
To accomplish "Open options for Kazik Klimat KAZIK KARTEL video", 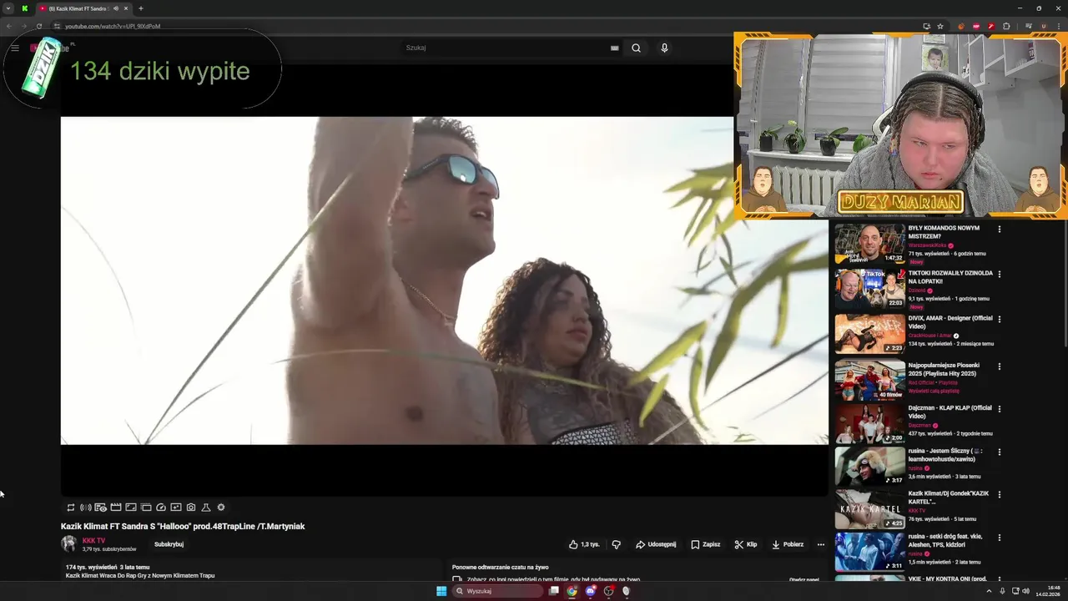I will click(x=999, y=494).
